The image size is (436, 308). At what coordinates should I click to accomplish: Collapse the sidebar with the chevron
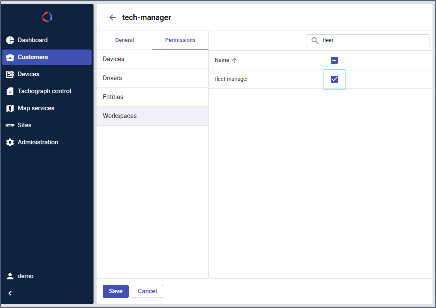click(x=10, y=293)
